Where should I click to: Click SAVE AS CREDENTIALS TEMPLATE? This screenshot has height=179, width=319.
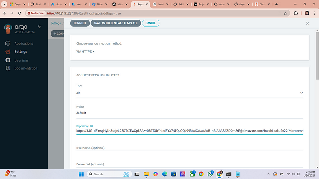(116, 23)
